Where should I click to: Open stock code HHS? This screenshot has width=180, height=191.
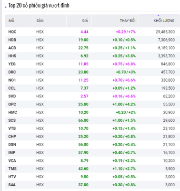(x=12, y=56)
